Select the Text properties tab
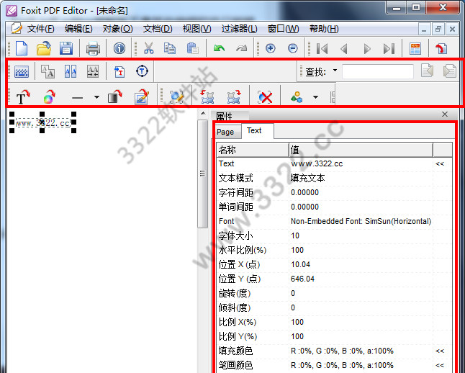This screenshot has width=465, height=373. point(257,130)
